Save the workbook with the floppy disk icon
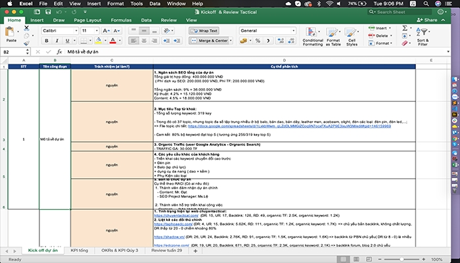Screen dimensions: 460x263 pos(48,12)
